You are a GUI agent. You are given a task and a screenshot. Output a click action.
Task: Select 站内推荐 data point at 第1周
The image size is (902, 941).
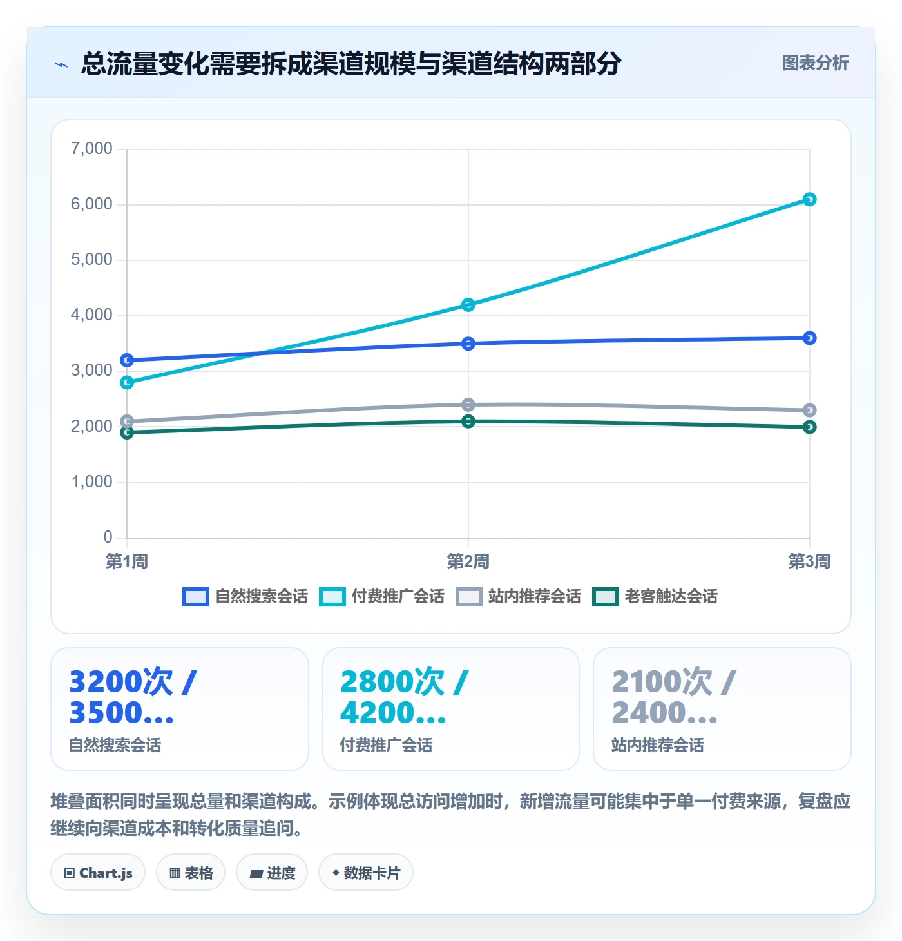127,421
